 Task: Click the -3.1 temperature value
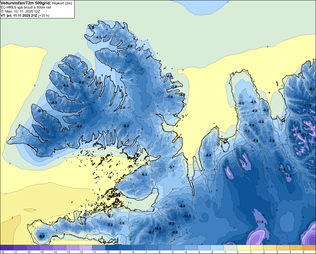click(x=86, y=215)
